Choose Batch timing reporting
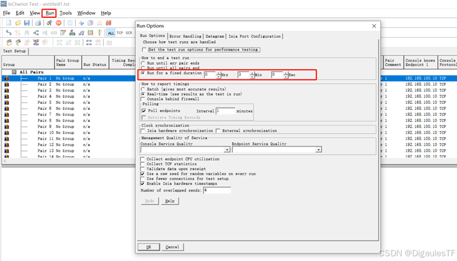This screenshot has height=261, width=457. [x=143, y=89]
